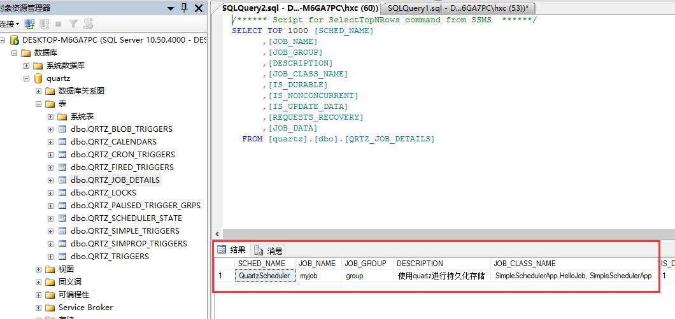Click the dbo.QRTZ_CALENDARS table icon
This screenshot has width=675, height=319.
coord(62,141)
